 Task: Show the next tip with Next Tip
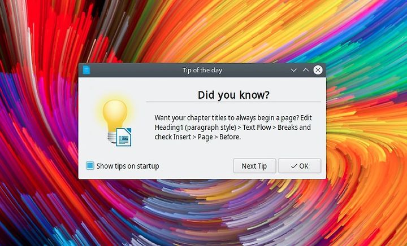coord(254,166)
